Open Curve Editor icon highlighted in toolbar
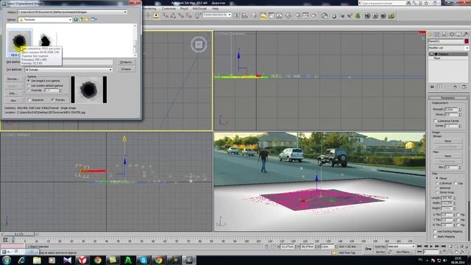Image resolution: width=471 pixels, height=265 pixels. [x=263, y=15]
